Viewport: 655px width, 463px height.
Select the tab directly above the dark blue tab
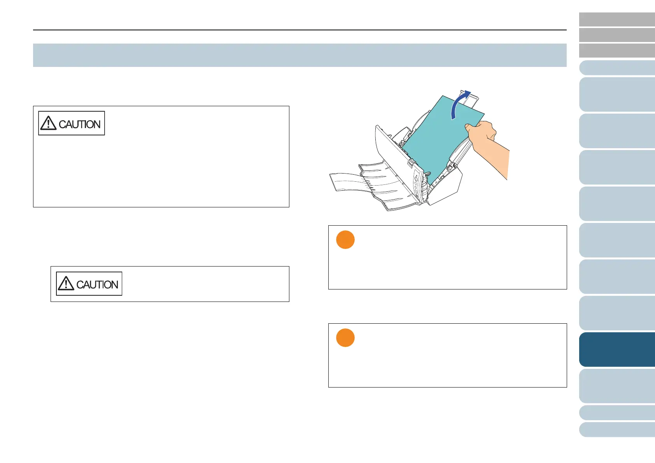[x=617, y=313]
